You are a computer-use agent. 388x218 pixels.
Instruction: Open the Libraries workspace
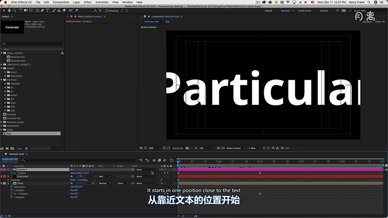pos(324,11)
